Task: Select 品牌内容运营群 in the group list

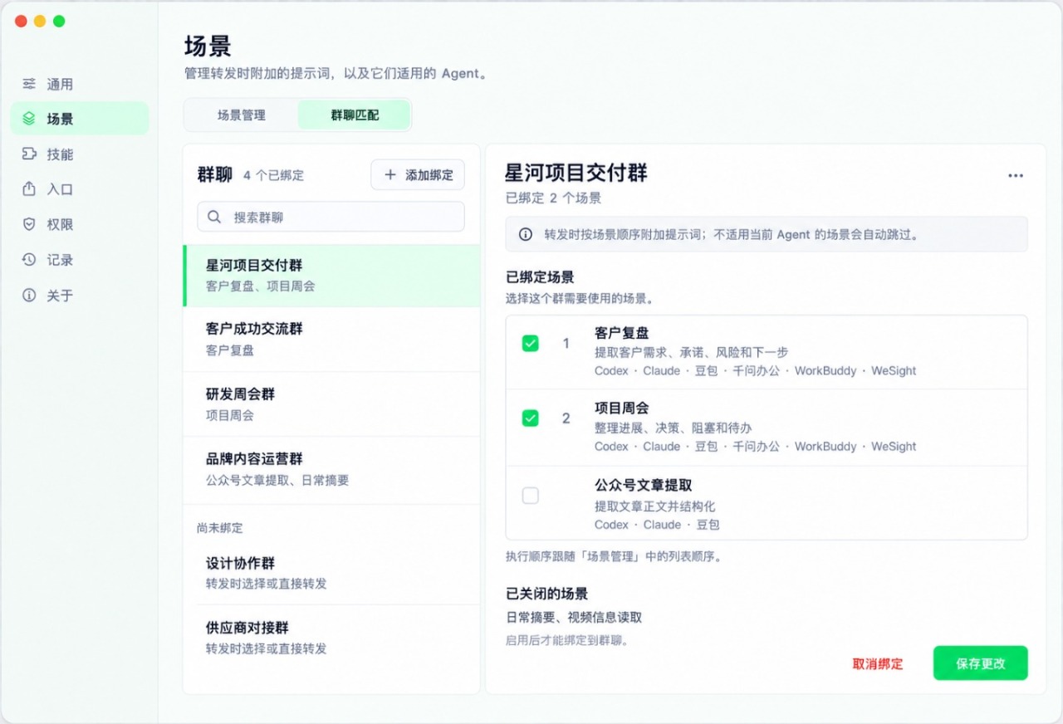Action: [331, 469]
